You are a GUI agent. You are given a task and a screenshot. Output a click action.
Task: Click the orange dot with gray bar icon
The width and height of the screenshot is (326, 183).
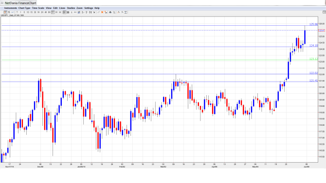106,13
